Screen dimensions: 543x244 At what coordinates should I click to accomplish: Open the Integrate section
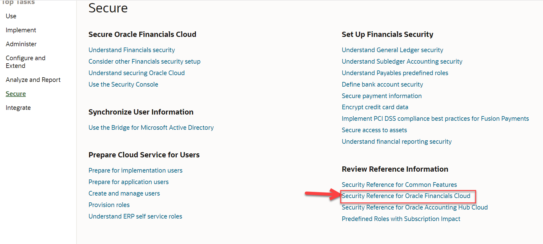(18, 108)
